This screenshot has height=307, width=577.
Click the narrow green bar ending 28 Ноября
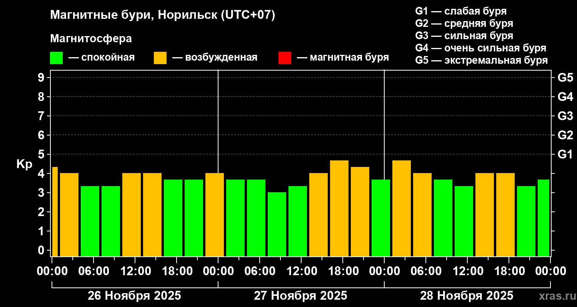pos(544,218)
